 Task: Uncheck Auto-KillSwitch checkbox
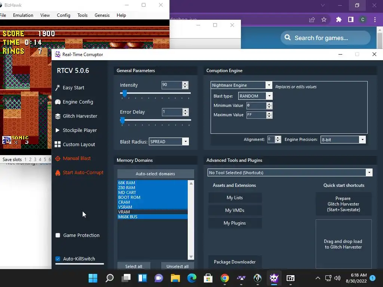pos(58,259)
